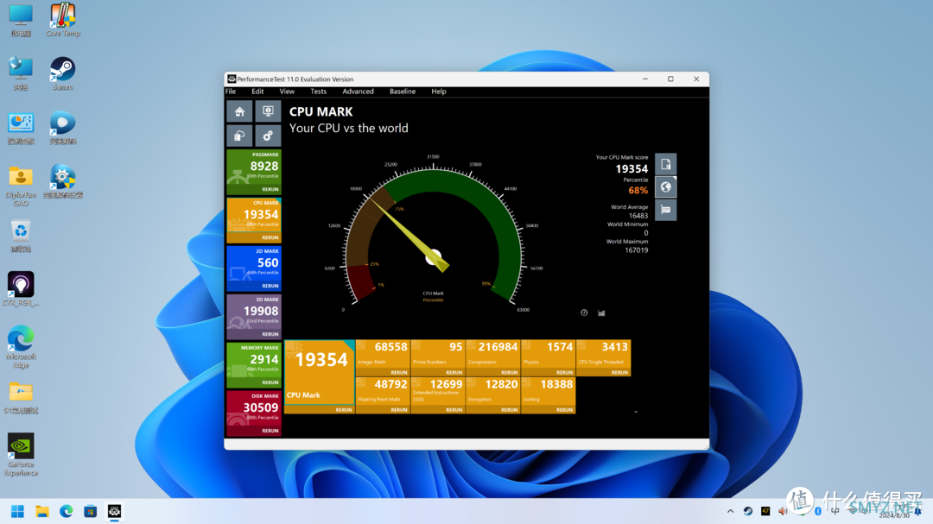Open the File menu
This screenshot has height=524, width=933.
pos(231,92)
